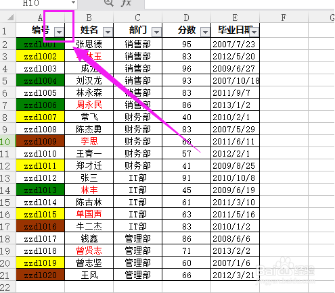Click date cell 2007/10/18
This screenshot has height=293, width=335.
click(236, 81)
